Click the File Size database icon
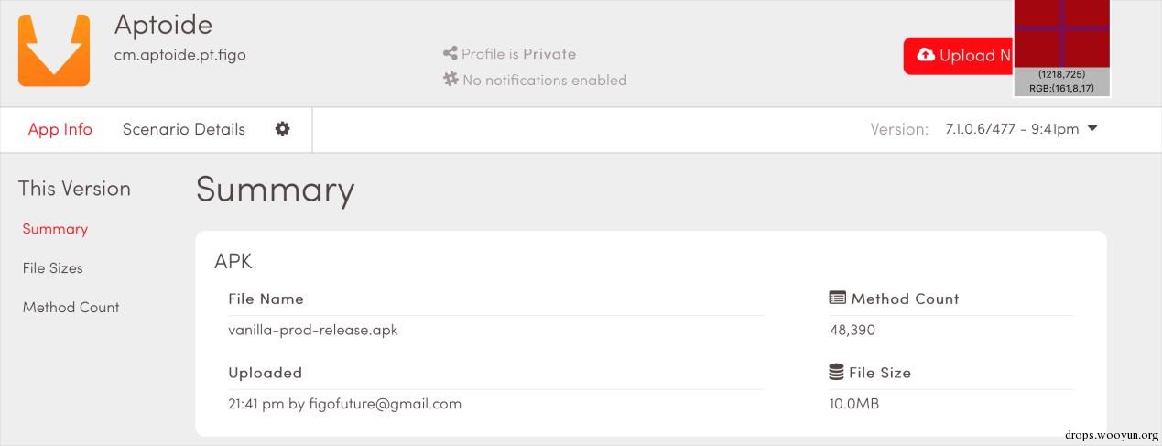The height and width of the screenshot is (446, 1162). [836, 372]
